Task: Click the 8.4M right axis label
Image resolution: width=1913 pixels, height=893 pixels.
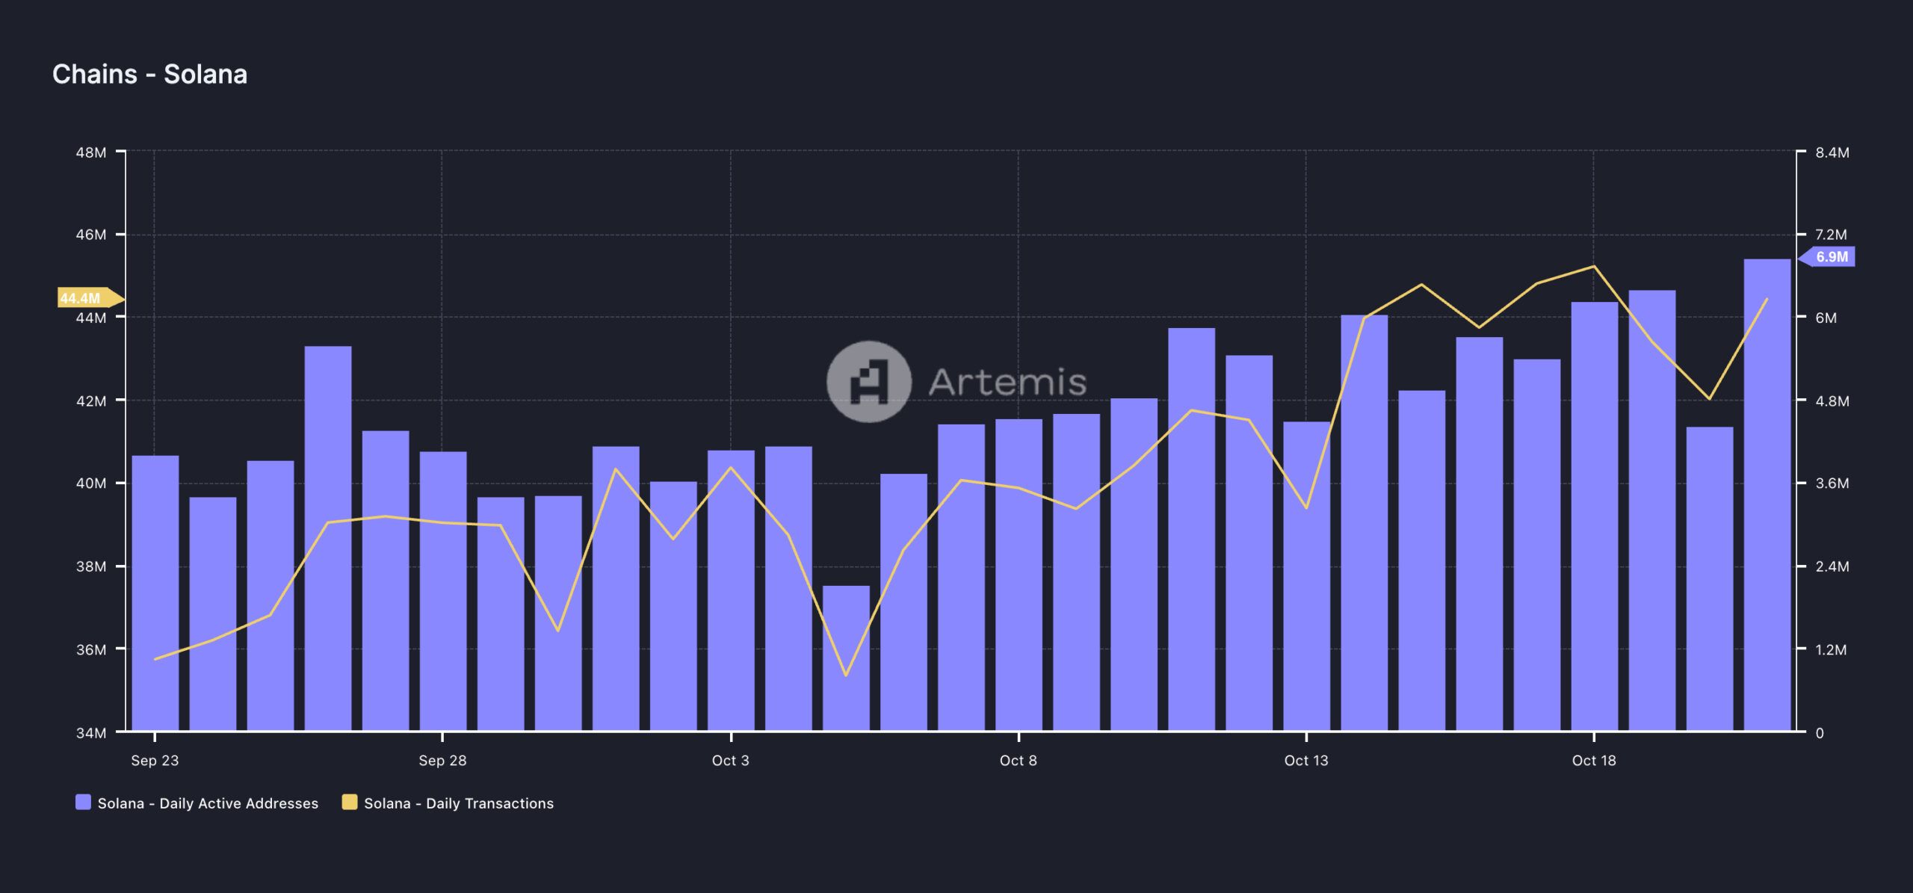Action: pos(1832,152)
